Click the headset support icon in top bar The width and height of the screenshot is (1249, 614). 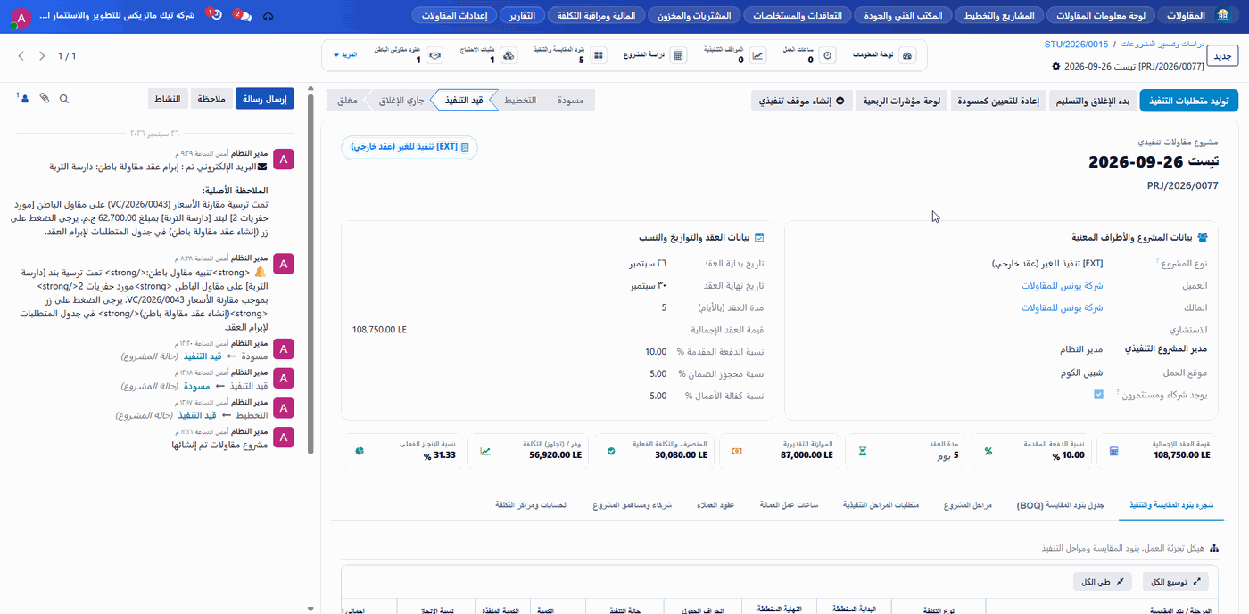point(269,16)
